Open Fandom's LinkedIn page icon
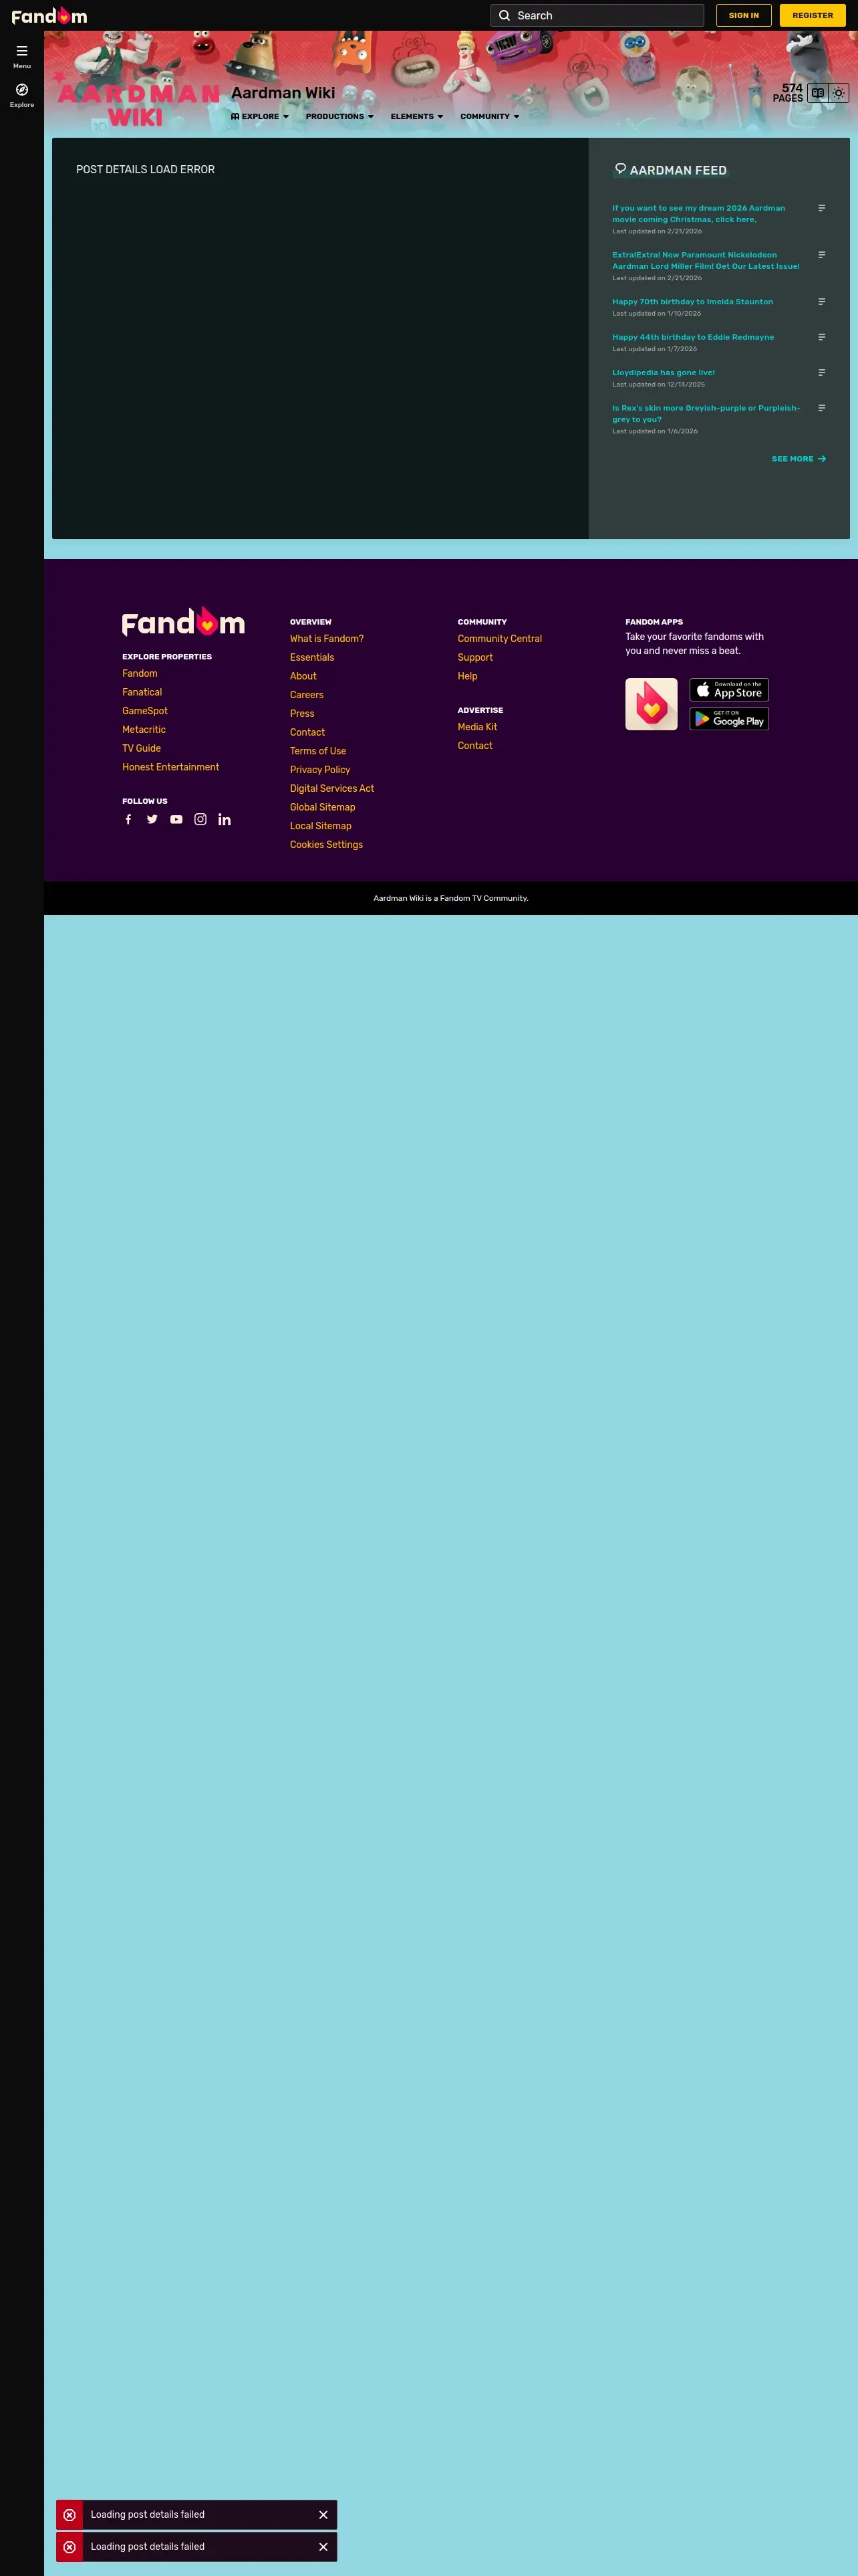Image resolution: width=858 pixels, height=2576 pixels. click(225, 820)
